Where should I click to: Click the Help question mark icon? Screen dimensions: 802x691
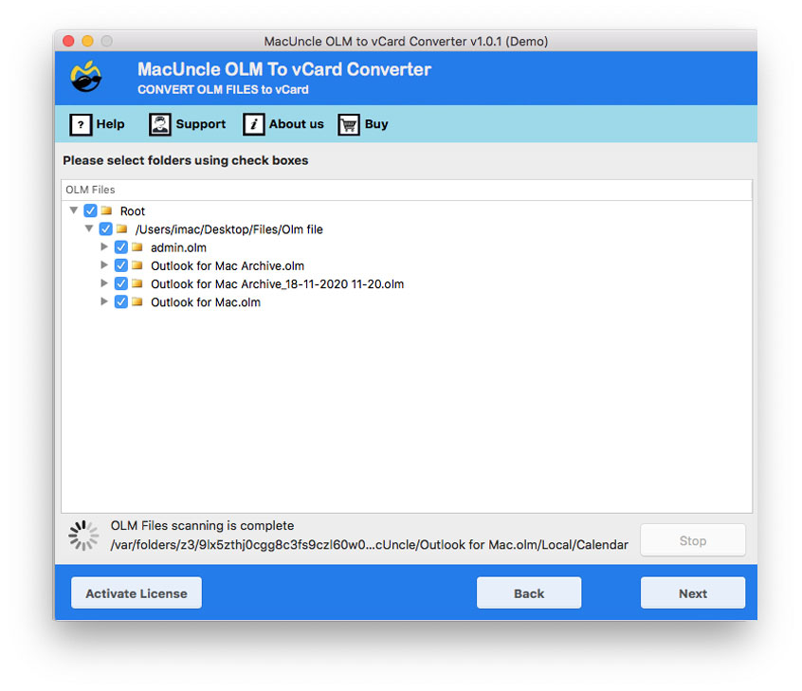point(80,124)
